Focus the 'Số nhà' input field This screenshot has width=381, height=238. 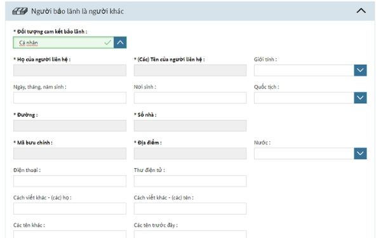(190, 126)
